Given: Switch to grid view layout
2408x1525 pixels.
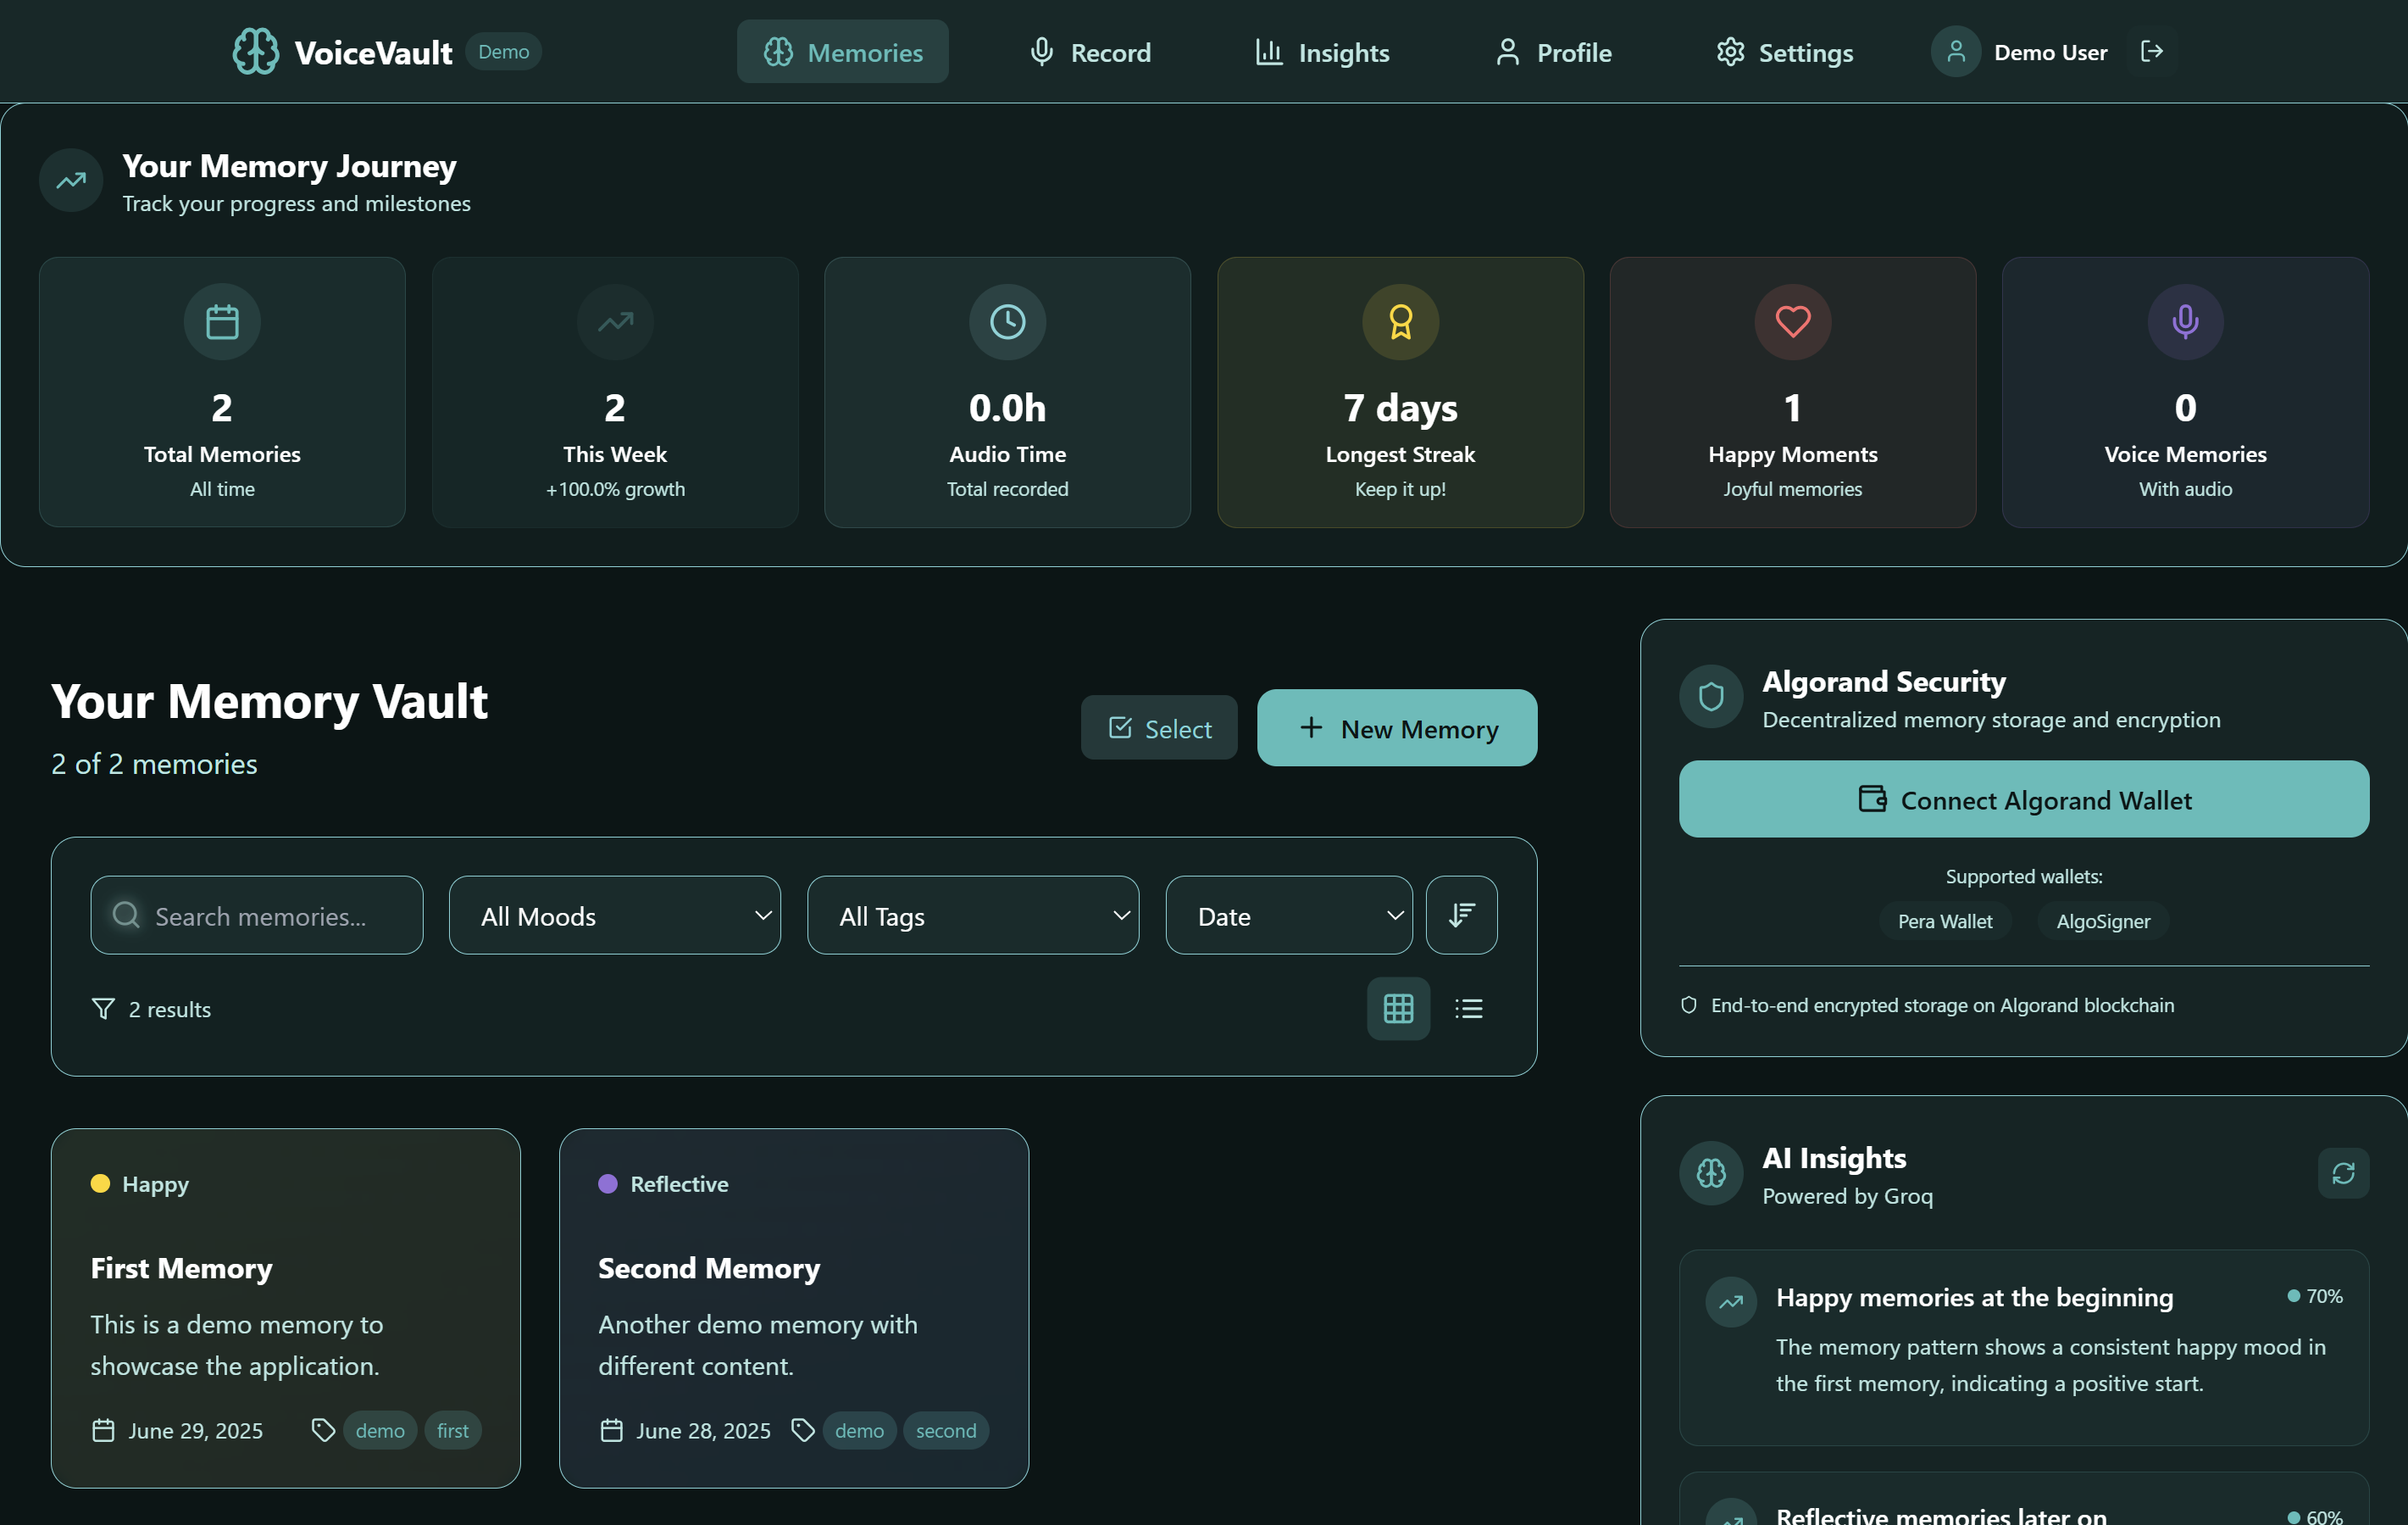Looking at the screenshot, I should coord(1398,1009).
